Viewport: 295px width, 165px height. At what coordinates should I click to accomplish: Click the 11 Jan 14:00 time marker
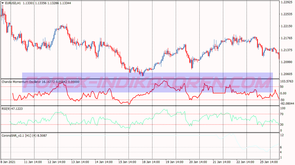[33, 162]
